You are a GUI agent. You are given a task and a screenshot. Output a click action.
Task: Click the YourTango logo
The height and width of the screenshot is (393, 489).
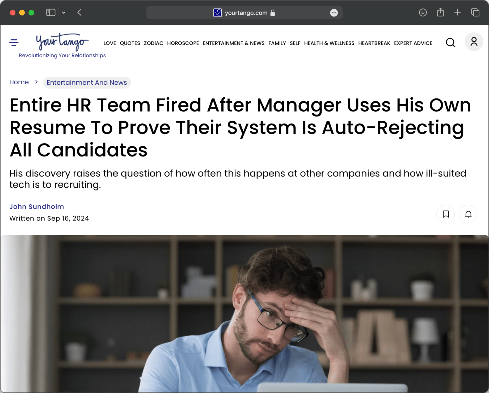[x=62, y=42]
